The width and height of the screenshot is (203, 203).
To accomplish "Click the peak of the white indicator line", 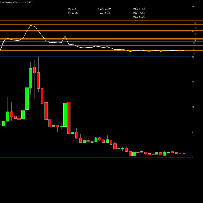I will point(31,25).
